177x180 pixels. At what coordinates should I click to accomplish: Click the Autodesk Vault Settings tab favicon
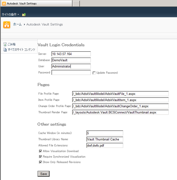click(4, 3)
